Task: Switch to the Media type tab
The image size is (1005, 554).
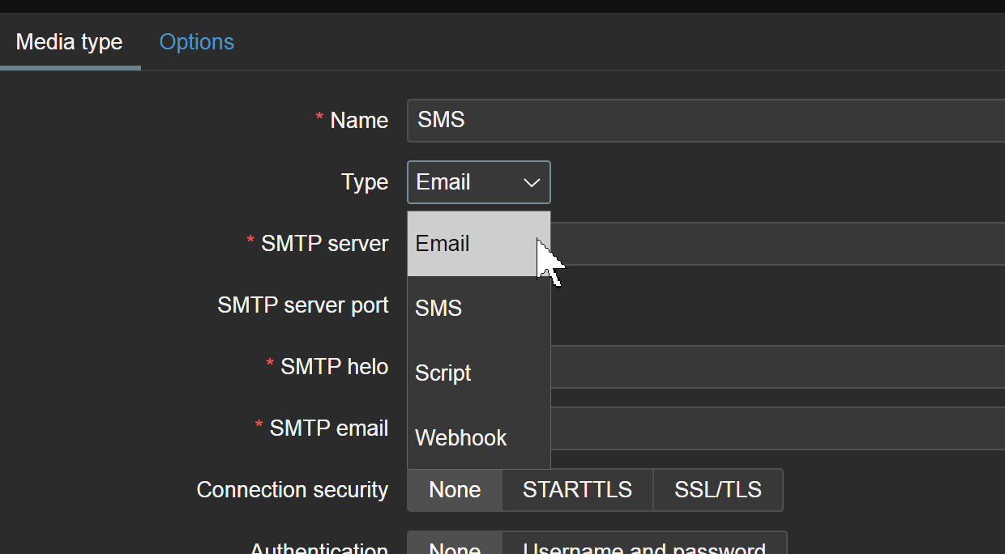Action: [x=70, y=42]
